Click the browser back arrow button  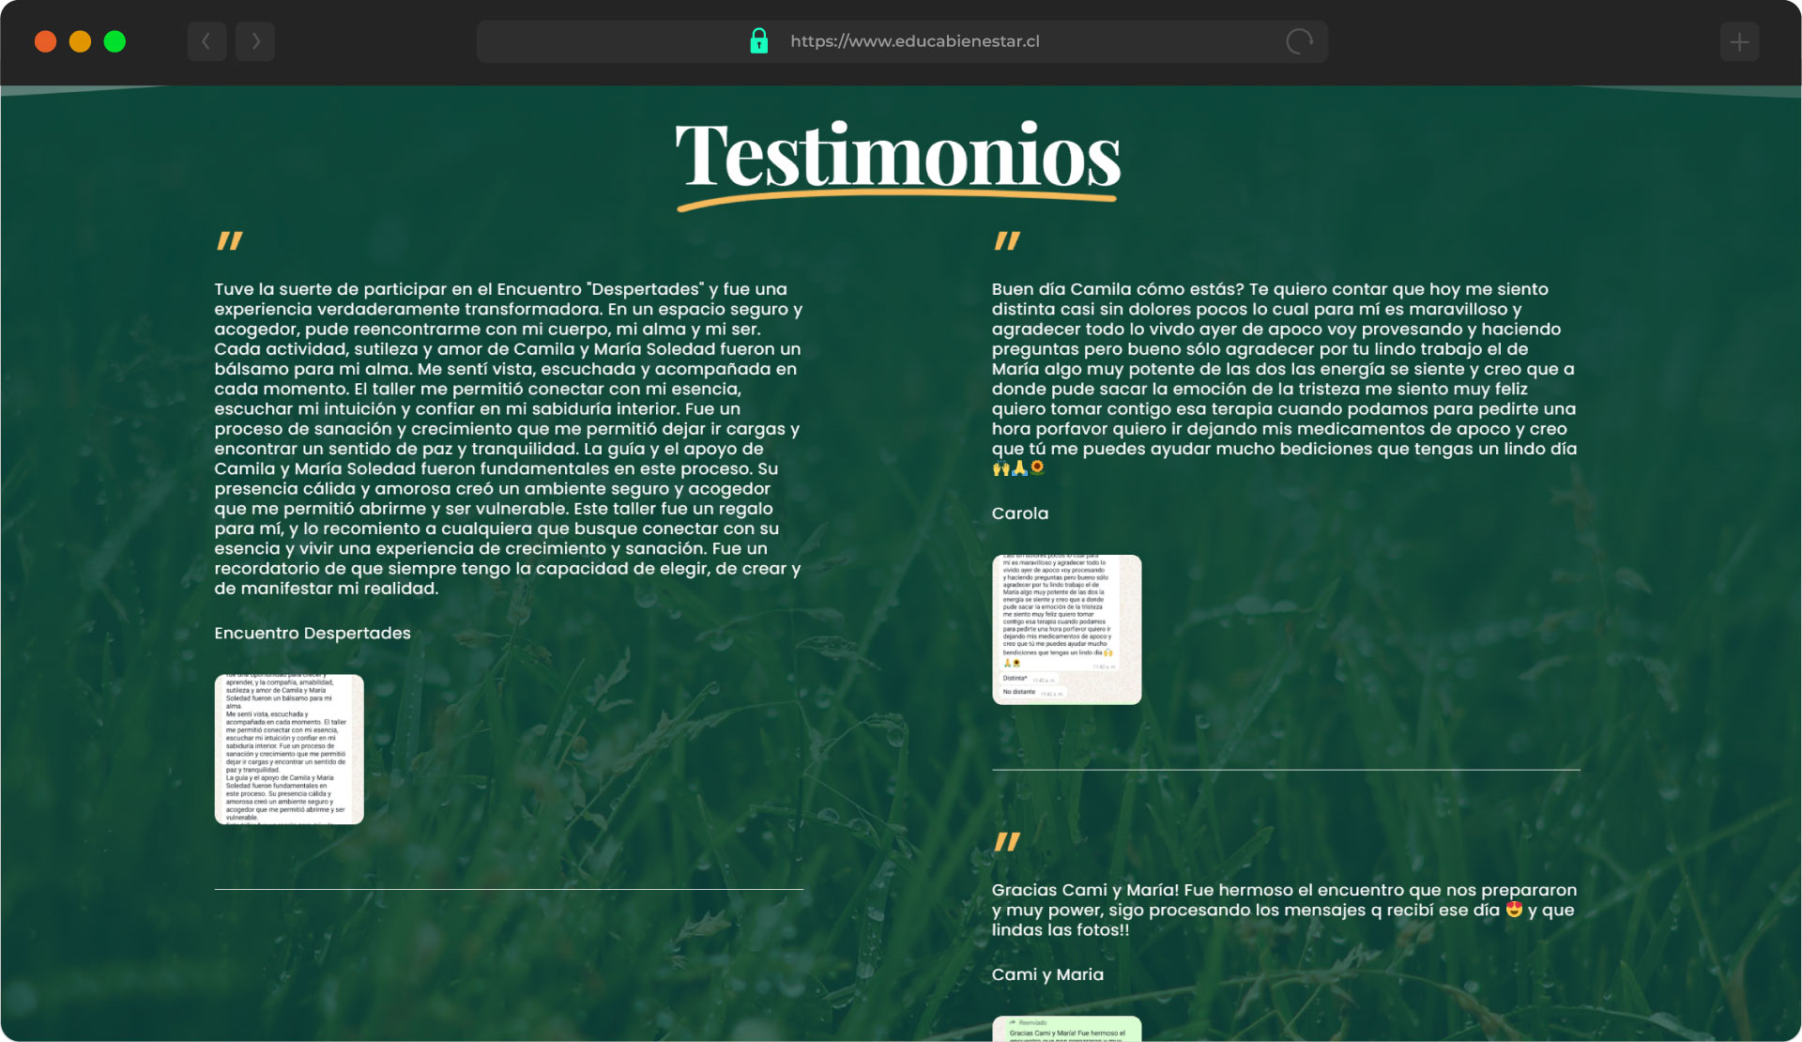click(206, 41)
